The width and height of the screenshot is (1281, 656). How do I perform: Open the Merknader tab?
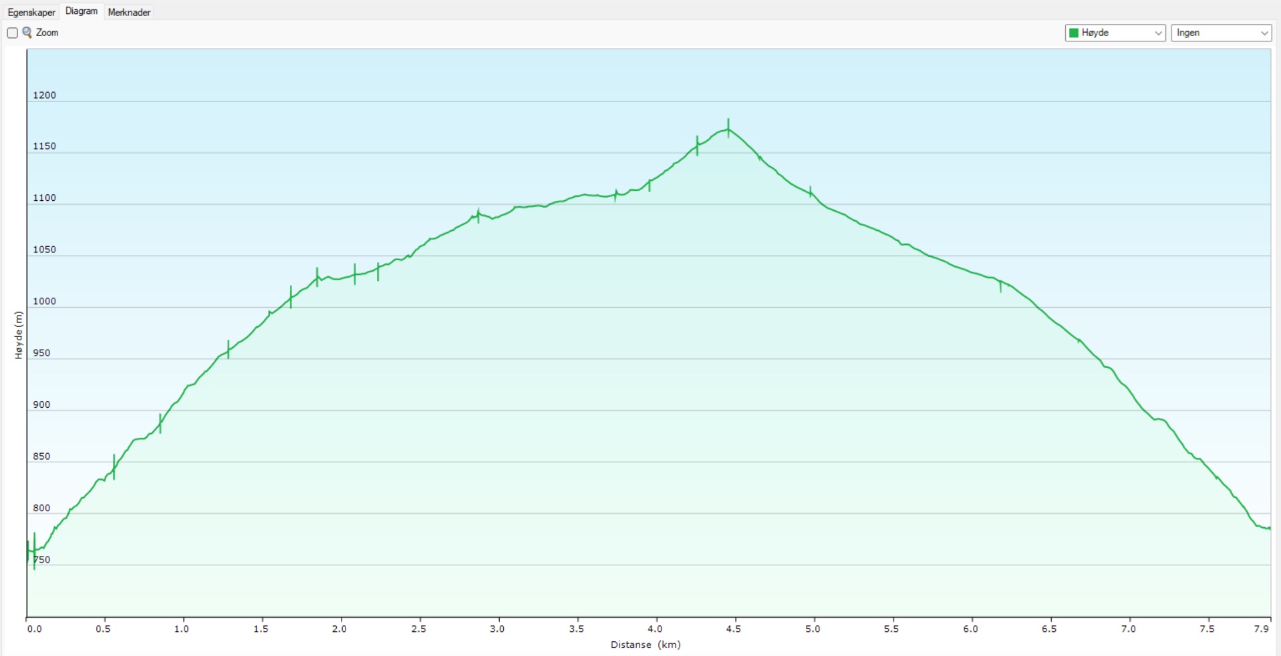click(x=129, y=12)
